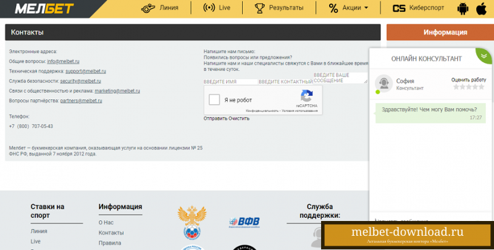This screenshot has width=494, height=250.
Task: Click the security@melbet.ru email link
Action: (x=81, y=81)
